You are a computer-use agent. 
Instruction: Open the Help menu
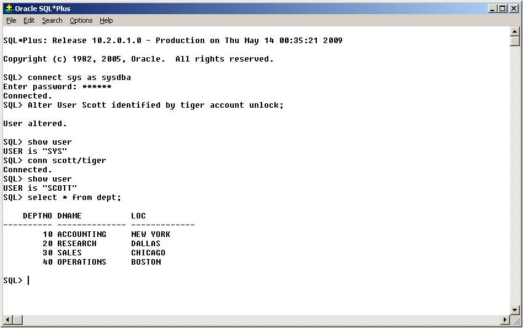[x=106, y=20]
